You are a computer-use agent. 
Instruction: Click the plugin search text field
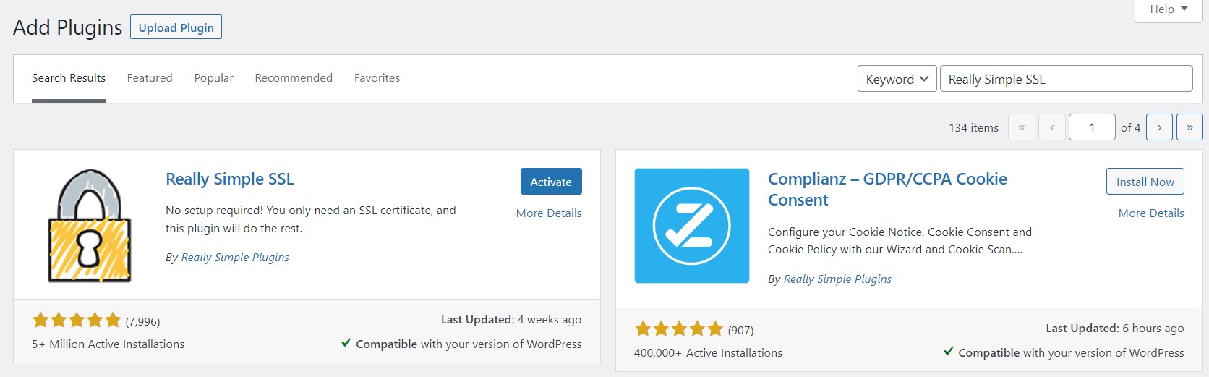[1066, 79]
